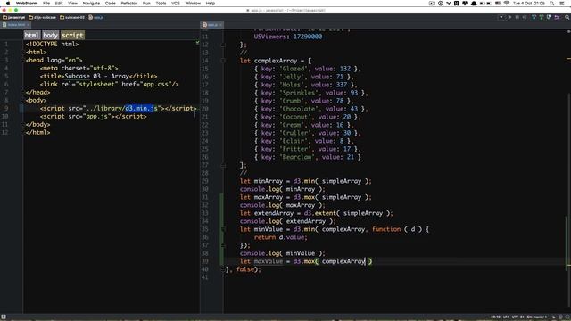This screenshot has width=571, height=321.
Task: Open the Edit menu
Action: 59,4
